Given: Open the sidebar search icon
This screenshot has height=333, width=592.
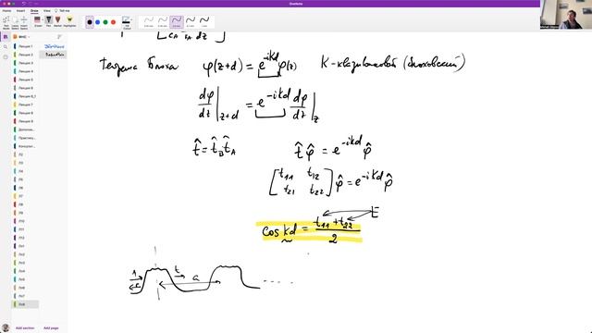Looking at the screenshot, I should 6,47.
